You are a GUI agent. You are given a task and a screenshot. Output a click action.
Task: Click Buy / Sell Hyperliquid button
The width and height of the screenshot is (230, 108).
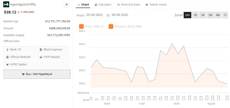(x=37, y=74)
